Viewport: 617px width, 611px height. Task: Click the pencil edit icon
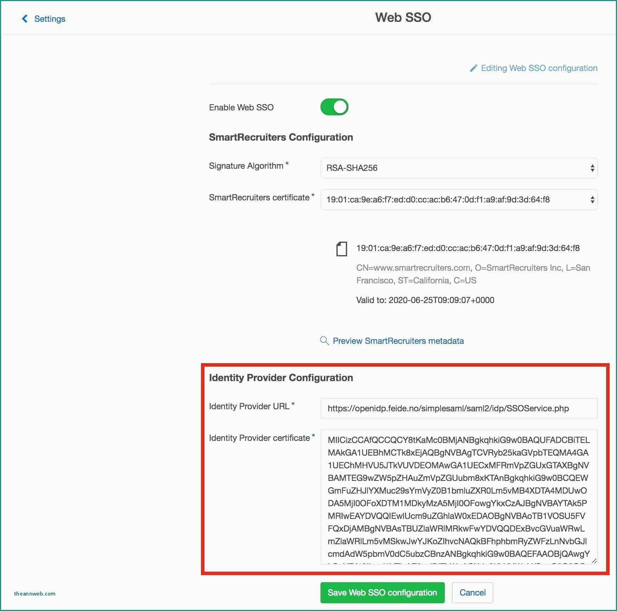(x=474, y=68)
